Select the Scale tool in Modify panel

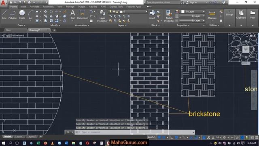[51, 21]
